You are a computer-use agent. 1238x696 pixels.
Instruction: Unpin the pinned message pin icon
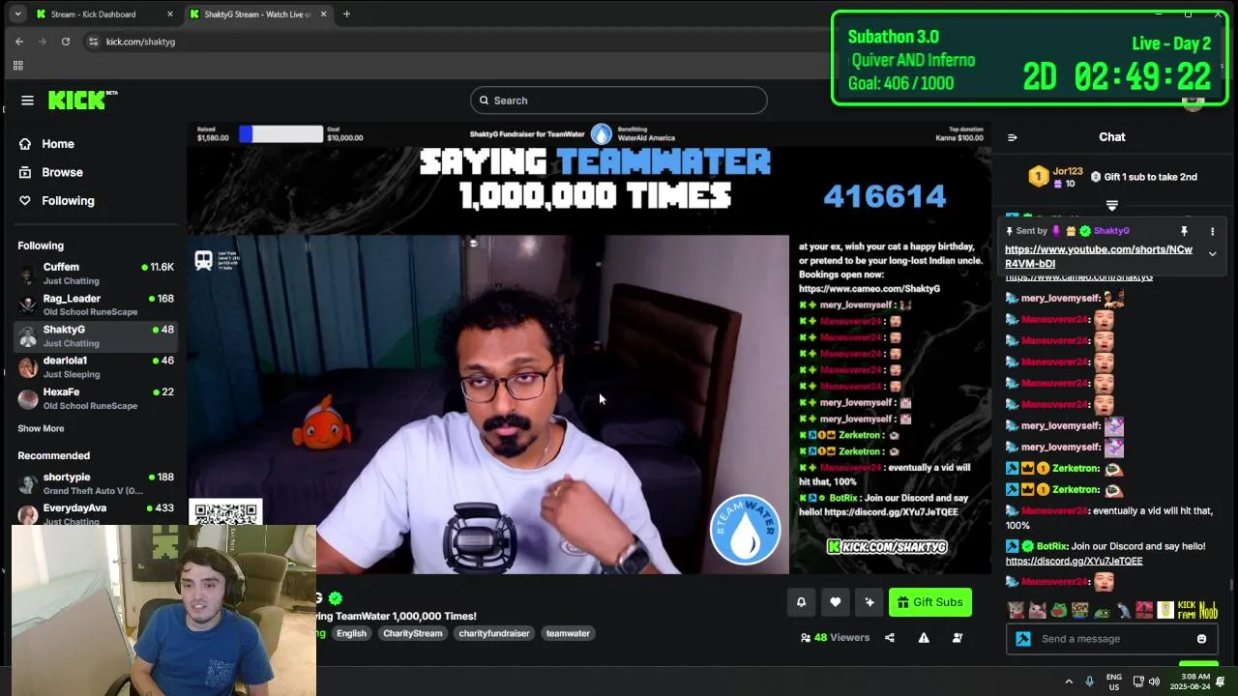point(1184,232)
